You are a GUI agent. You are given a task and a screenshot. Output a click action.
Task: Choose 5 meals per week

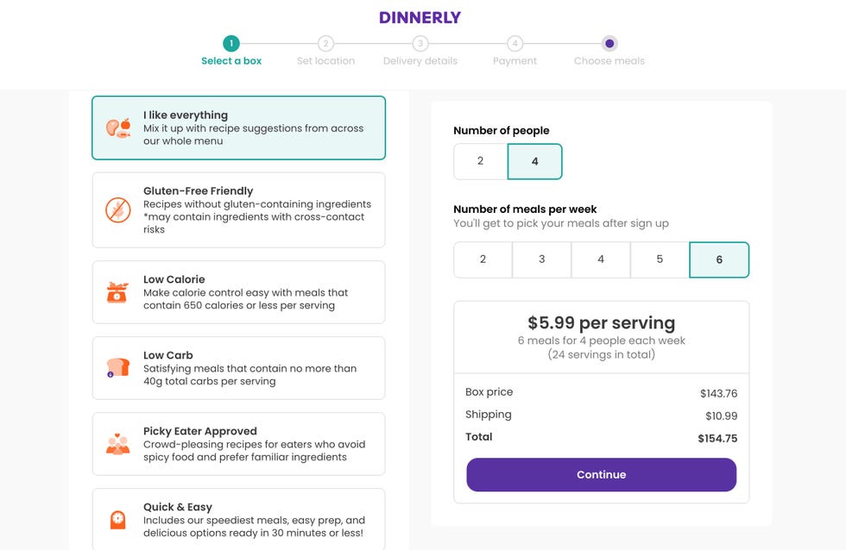[660, 259]
